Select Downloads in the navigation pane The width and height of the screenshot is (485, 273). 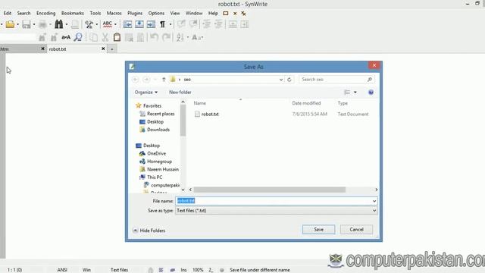click(x=155, y=130)
